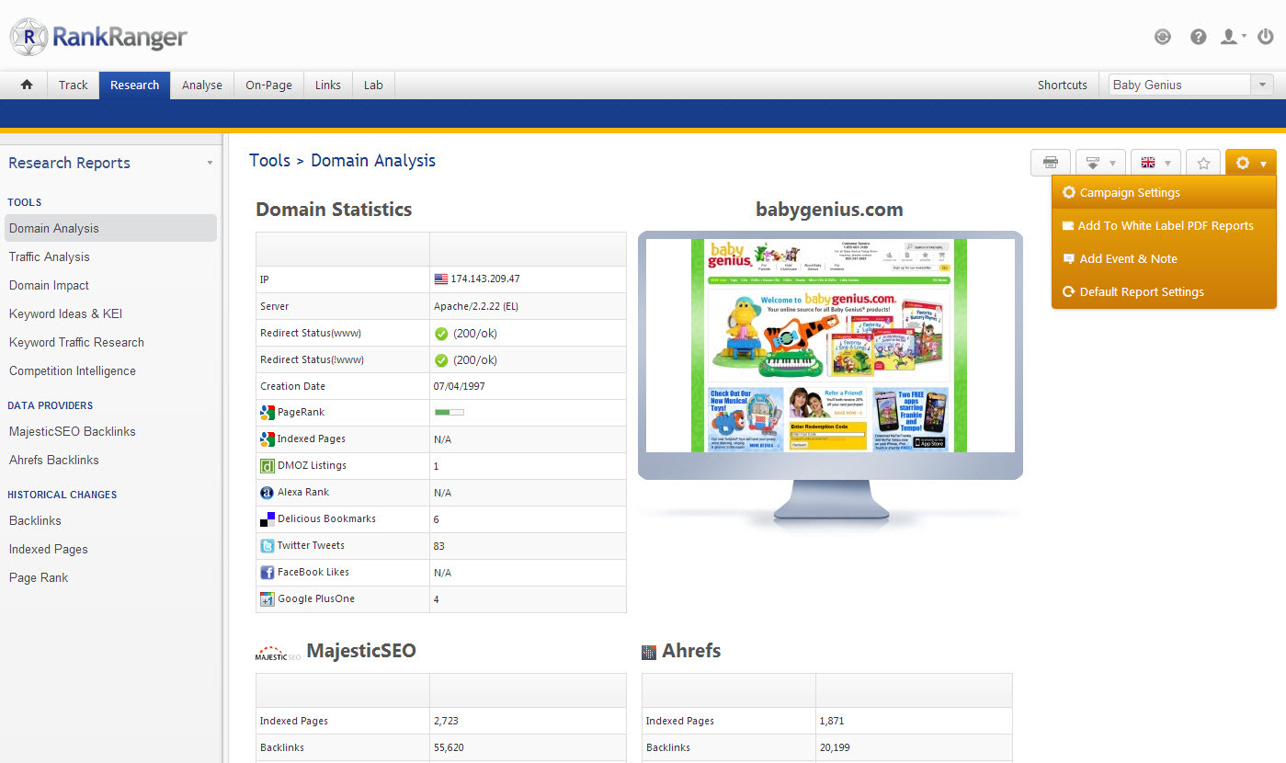
Task: Choose Add To White Label PDF Reports
Action: pyautogui.click(x=1166, y=226)
